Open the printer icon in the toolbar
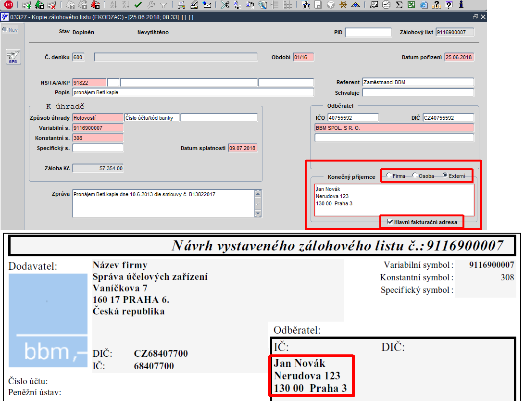Screen dimensions: 524x401 point(181,5)
